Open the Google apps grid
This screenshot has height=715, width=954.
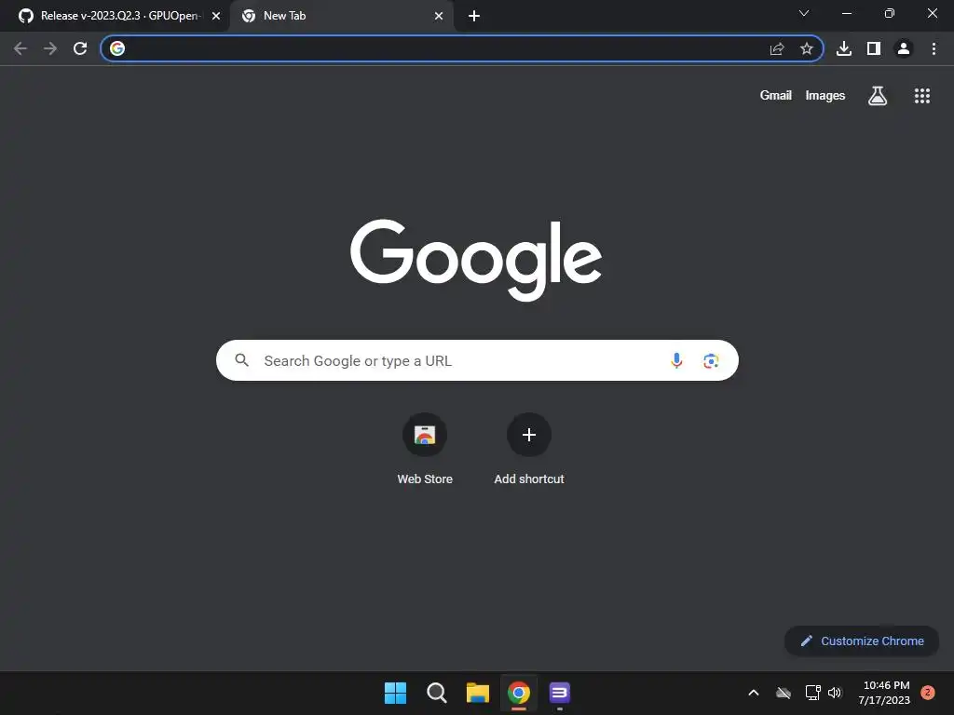coord(922,96)
